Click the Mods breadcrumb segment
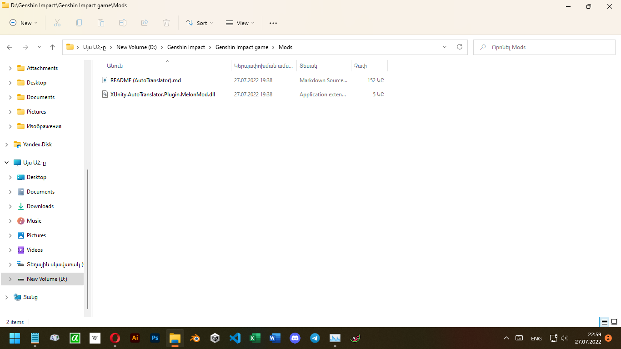This screenshot has width=621, height=349. coord(285,47)
